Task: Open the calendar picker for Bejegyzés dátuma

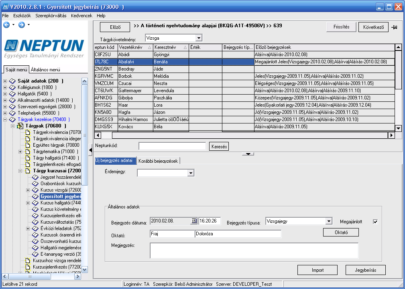Action: [194, 221]
